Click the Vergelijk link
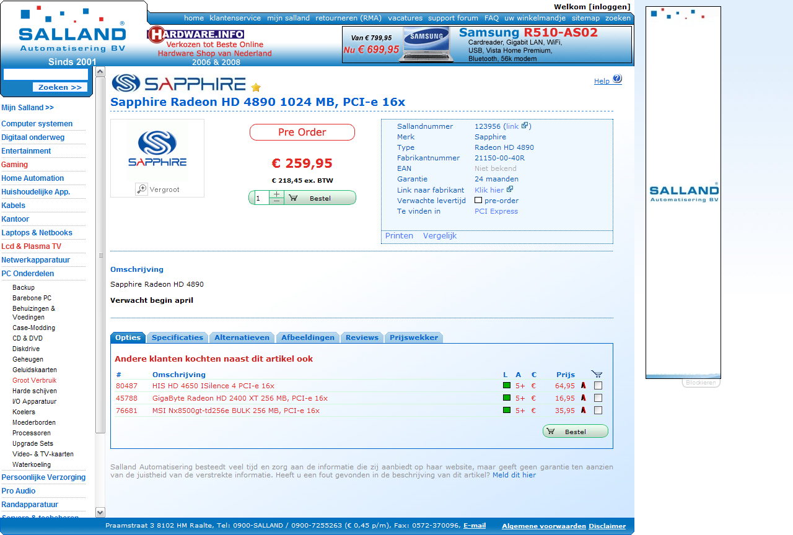793x535 pixels. pos(440,236)
